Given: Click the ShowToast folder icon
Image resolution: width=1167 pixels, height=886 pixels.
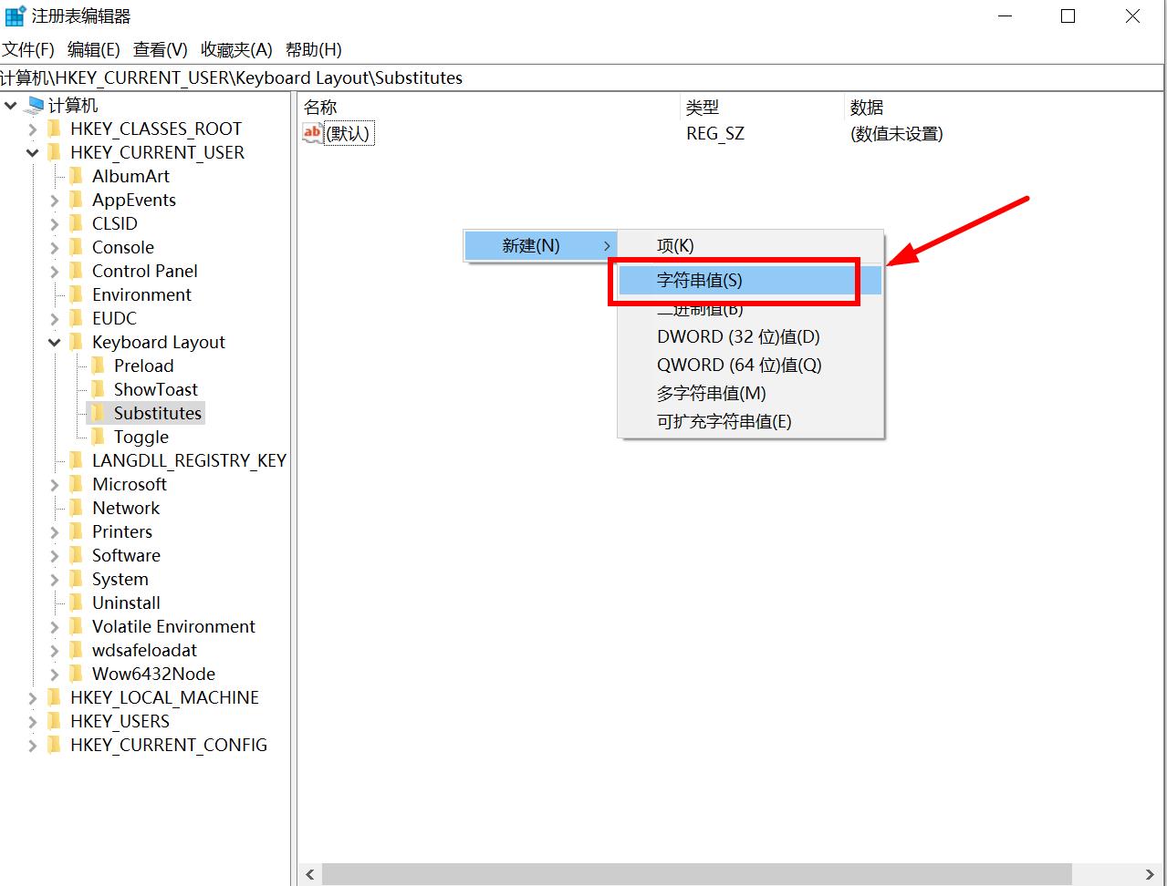Looking at the screenshot, I should coord(99,389).
